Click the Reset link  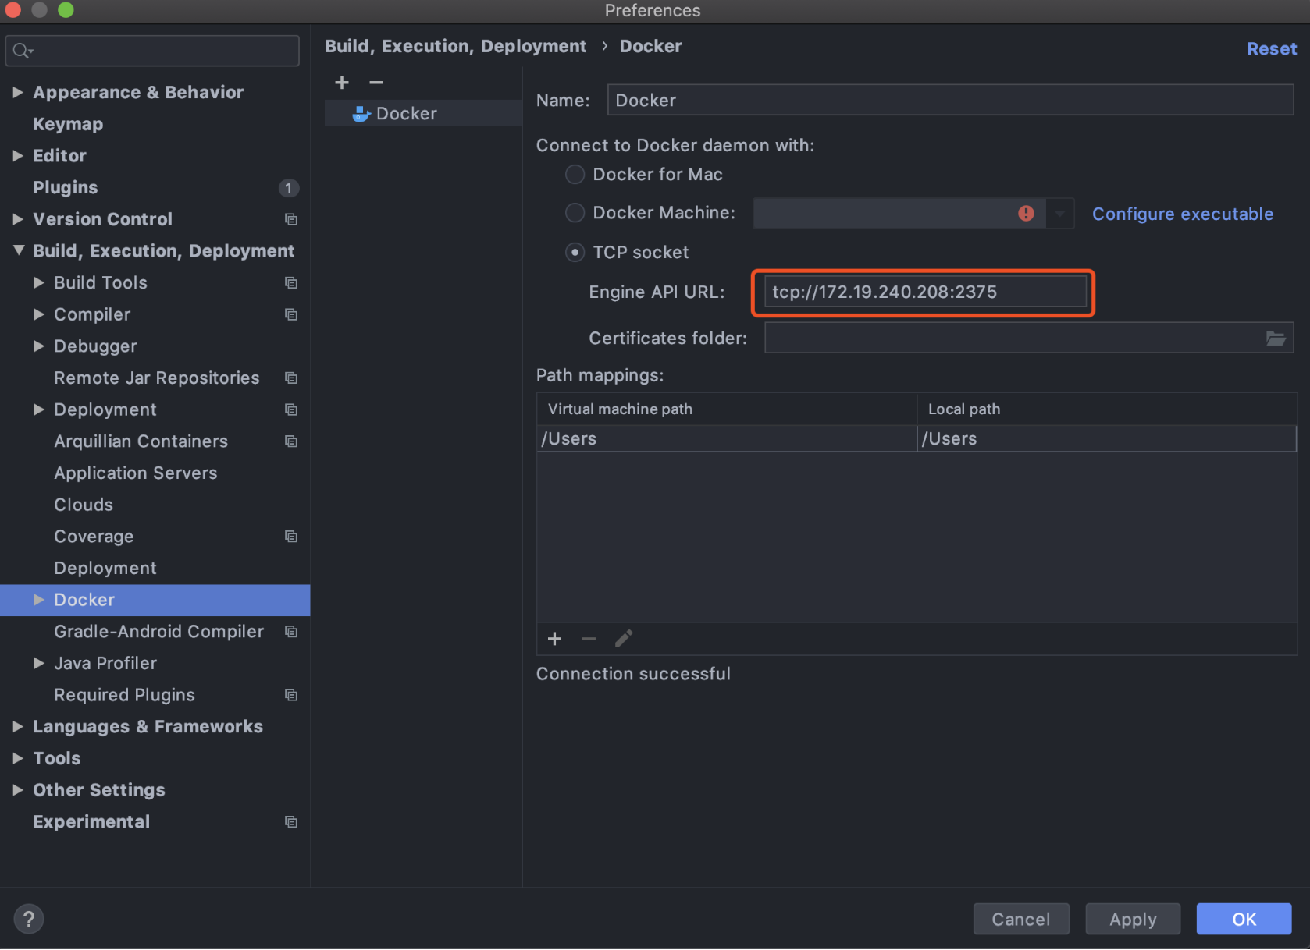[x=1272, y=48]
